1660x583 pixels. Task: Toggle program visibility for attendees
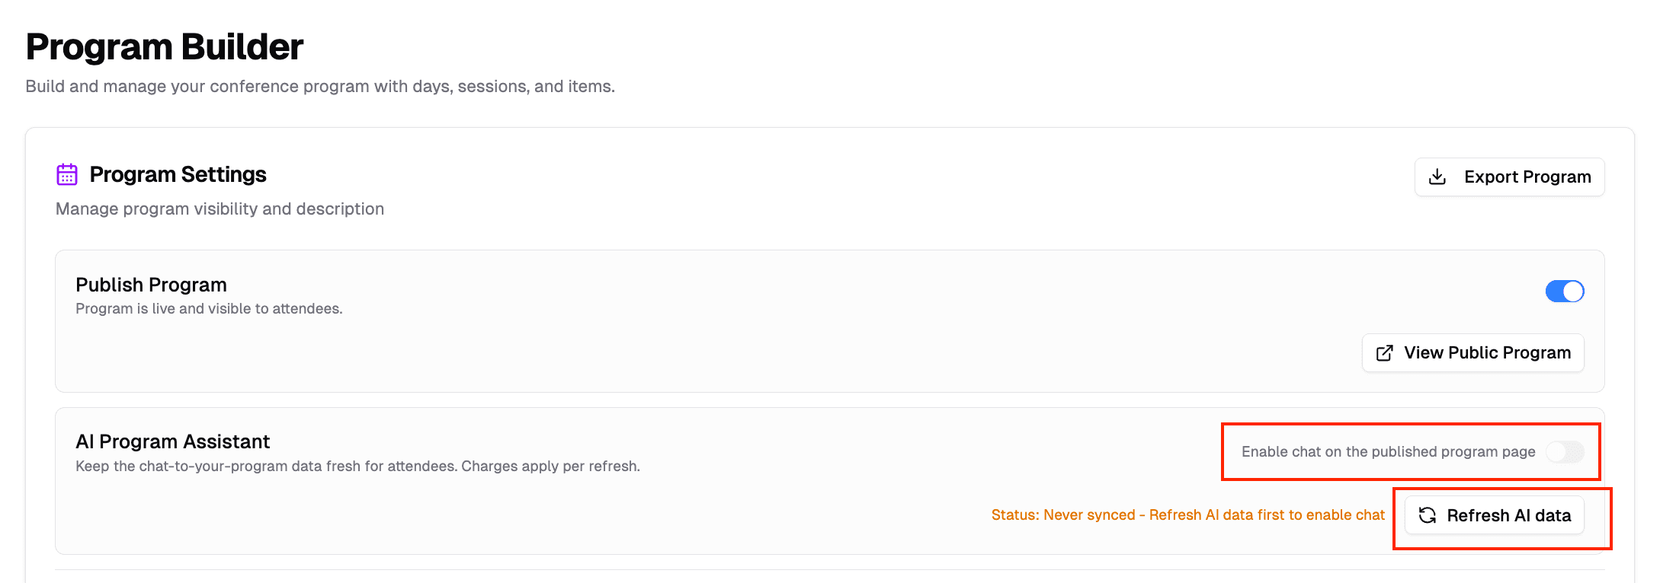1565,291
